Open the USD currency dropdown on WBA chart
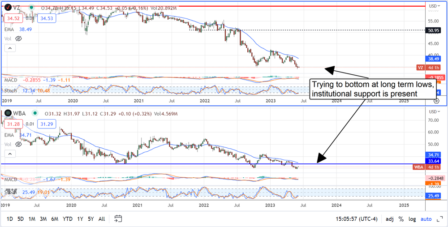 point(435,111)
